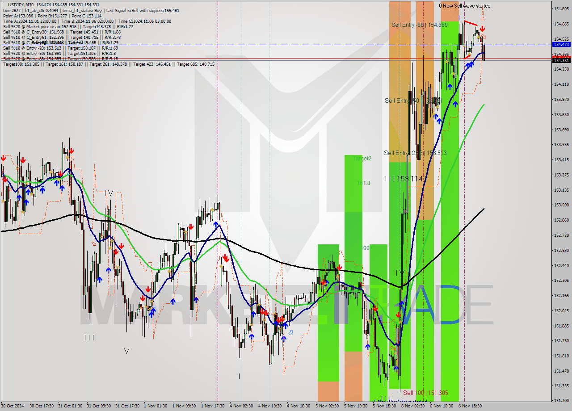
Task: Click the 152.165 price axis label
Action: [561, 296]
